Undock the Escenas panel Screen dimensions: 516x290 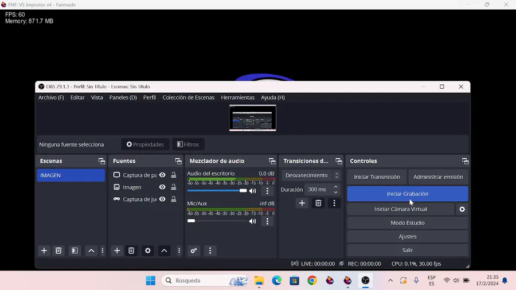tap(101, 161)
